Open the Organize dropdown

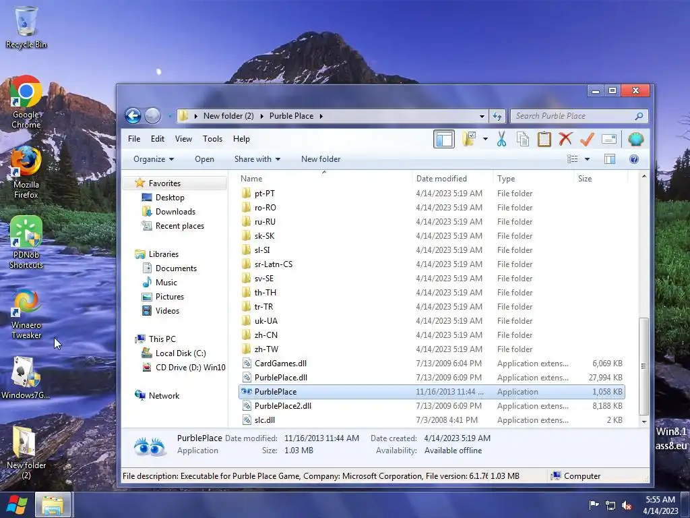pos(154,159)
